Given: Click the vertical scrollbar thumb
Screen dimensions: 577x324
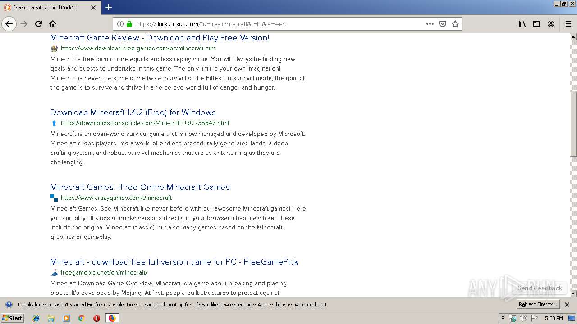Looking at the screenshot, I should [x=573, y=124].
